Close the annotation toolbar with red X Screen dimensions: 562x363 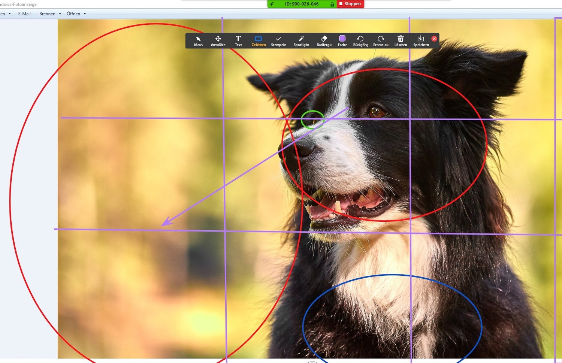[x=434, y=39]
